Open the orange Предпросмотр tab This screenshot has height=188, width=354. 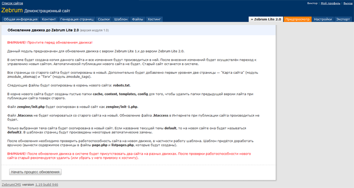coord(297,19)
